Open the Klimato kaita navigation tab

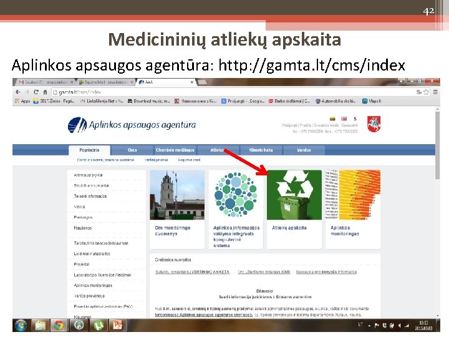click(261, 150)
